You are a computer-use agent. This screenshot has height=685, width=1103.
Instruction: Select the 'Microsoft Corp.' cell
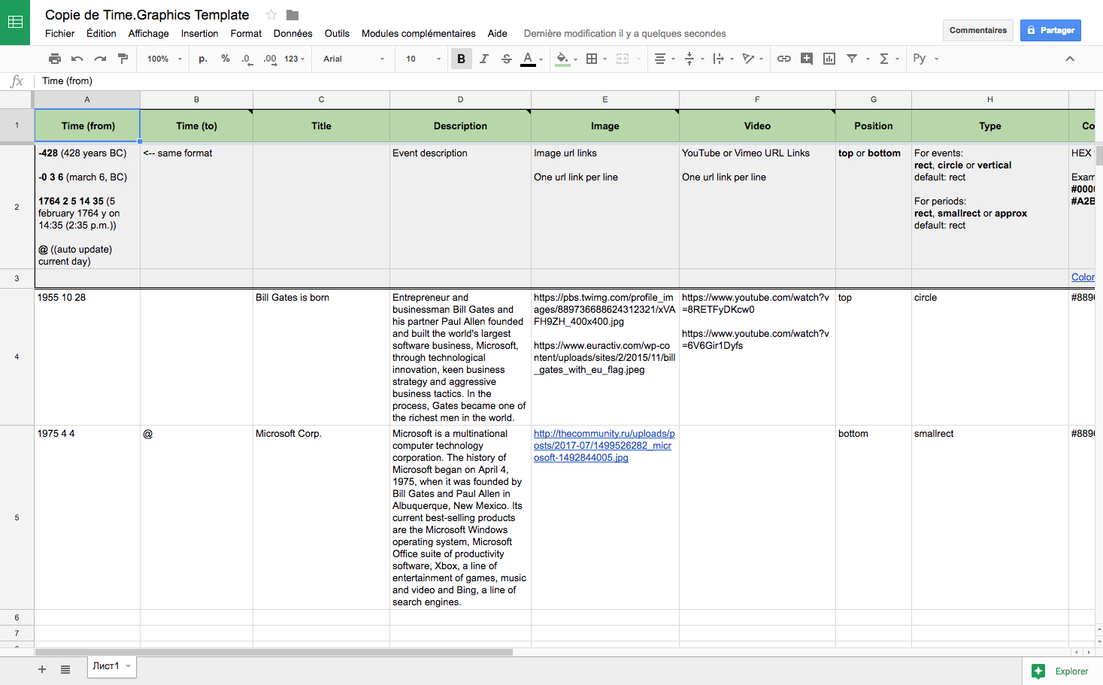(321, 517)
